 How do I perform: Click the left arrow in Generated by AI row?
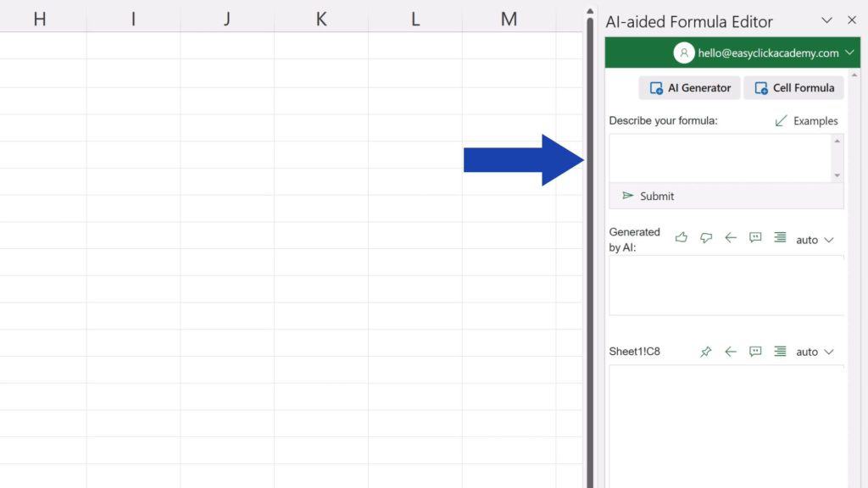coord(731,238)
